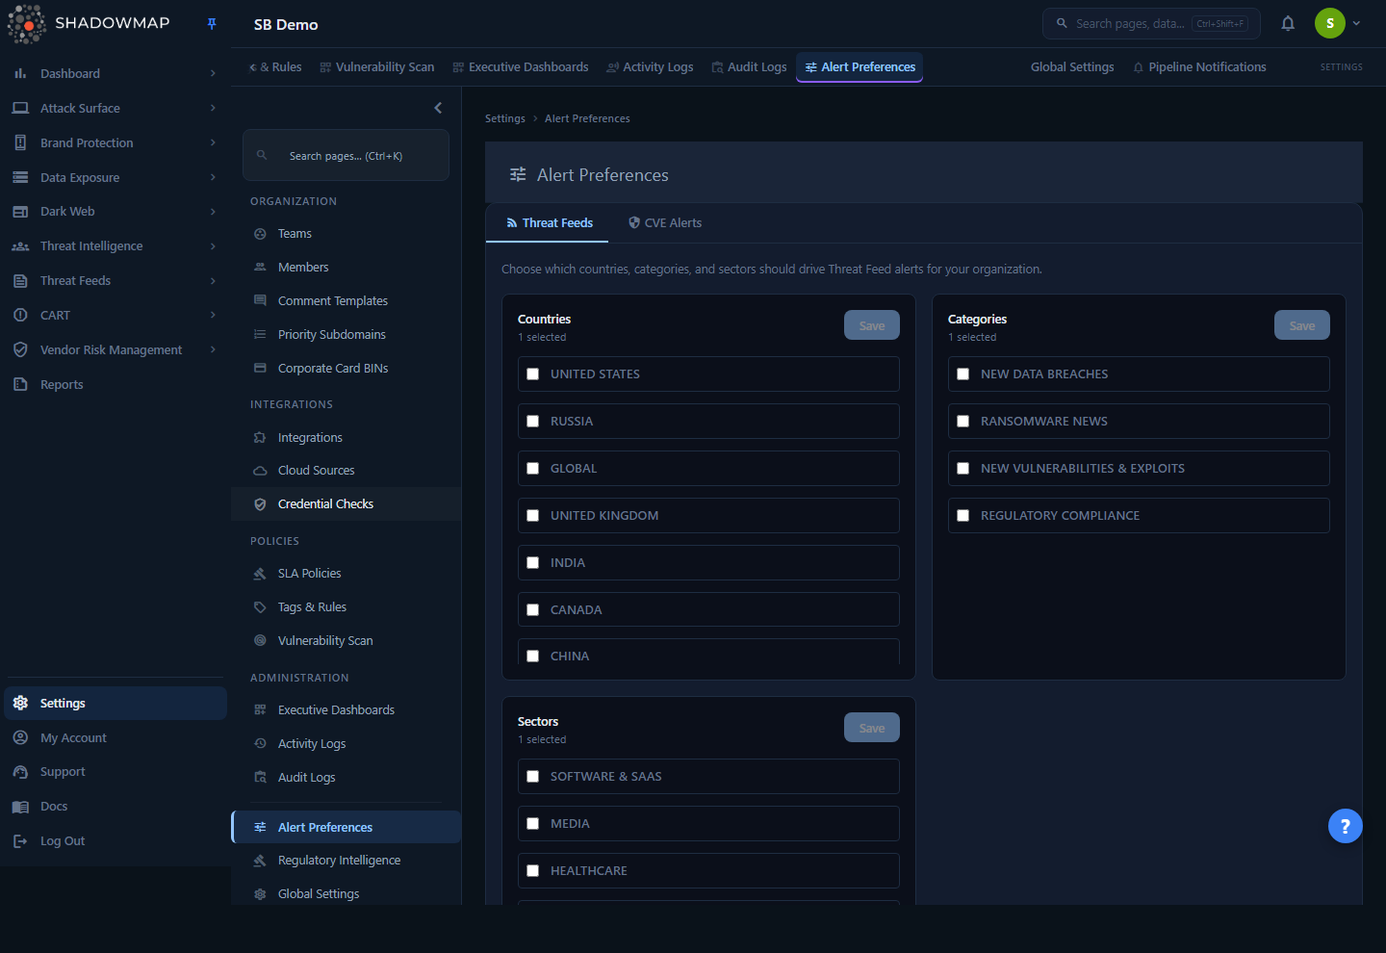
Task: Check the SOFTWARE & SAAS sector checkbox
Action: [532, 777]
